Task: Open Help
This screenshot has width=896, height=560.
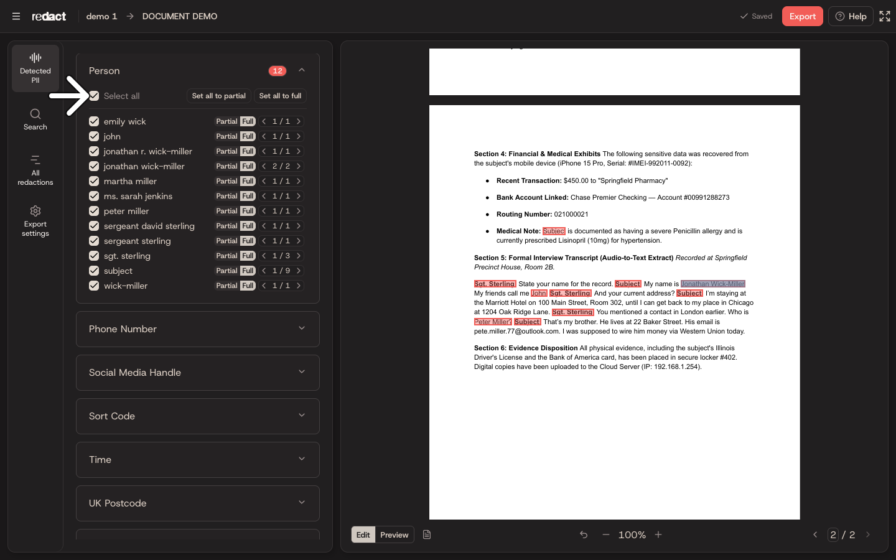Action: 851,16
